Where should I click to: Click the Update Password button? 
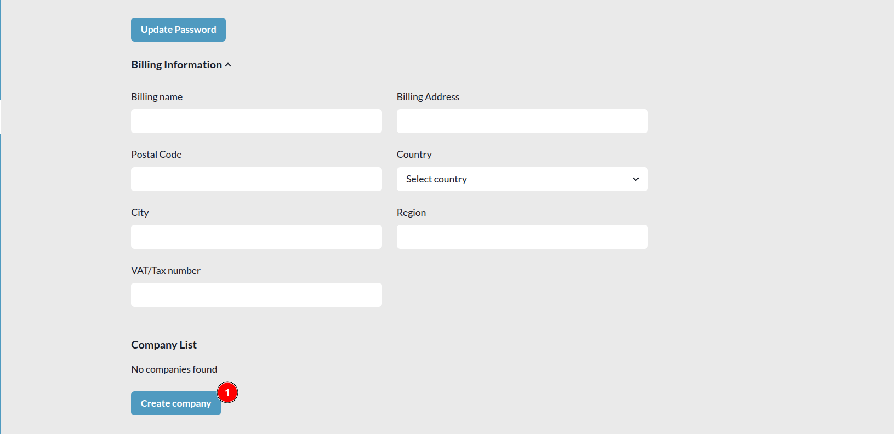[x=178, y=30]
